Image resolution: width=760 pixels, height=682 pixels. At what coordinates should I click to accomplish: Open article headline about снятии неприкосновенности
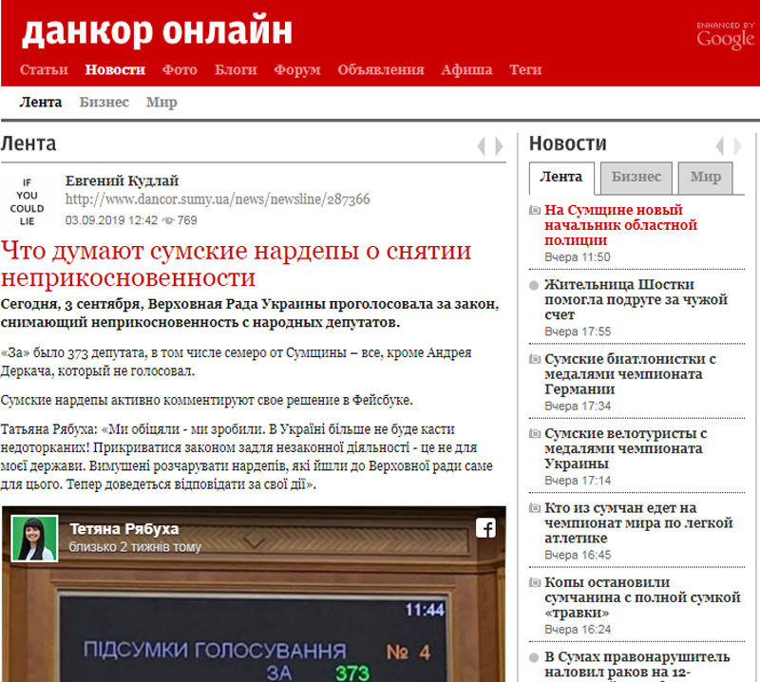coord(236,264)
